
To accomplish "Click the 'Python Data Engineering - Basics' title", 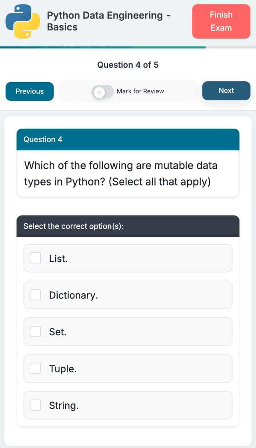I will [108, 21].
